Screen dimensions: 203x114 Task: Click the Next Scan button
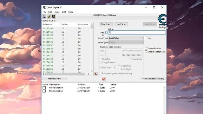[x=121, y=24]
